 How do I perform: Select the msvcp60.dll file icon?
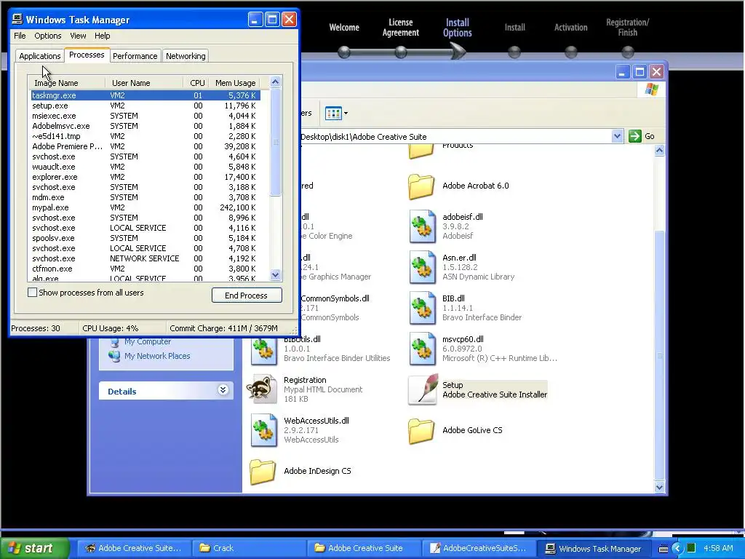423,349
